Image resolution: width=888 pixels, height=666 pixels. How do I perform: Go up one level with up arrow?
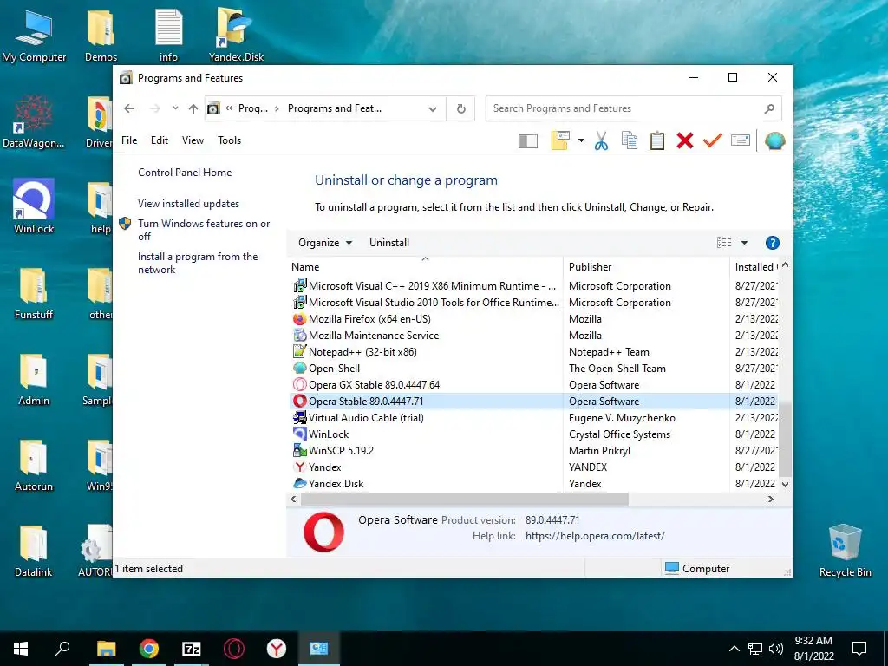tap(193, 108)
